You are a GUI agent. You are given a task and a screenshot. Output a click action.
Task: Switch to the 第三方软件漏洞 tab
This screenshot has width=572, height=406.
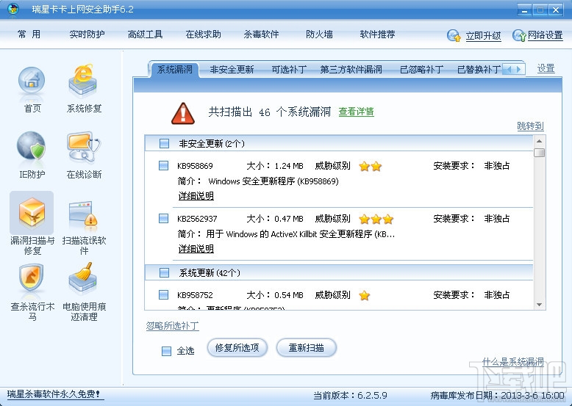(351, 69)
